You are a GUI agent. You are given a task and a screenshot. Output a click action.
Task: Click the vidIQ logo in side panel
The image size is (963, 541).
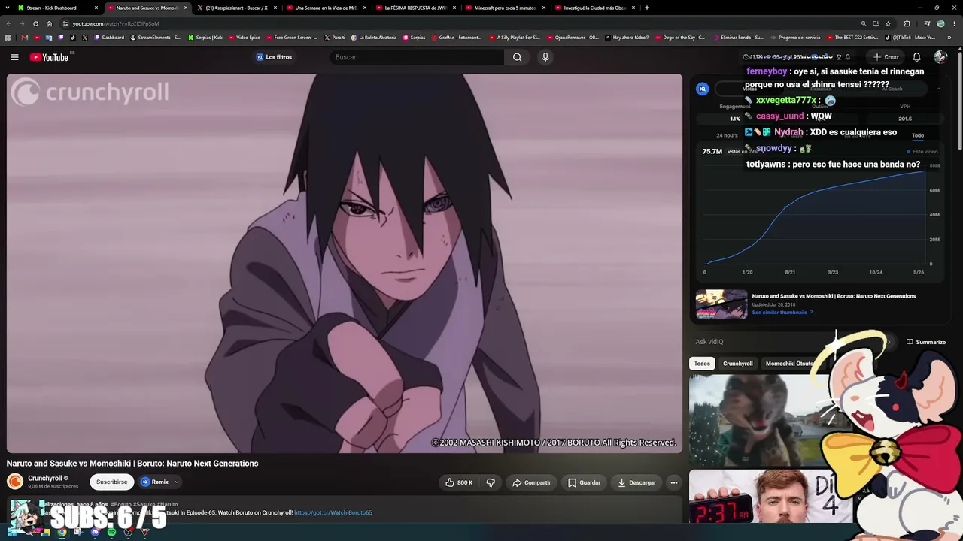coord(703,89)
